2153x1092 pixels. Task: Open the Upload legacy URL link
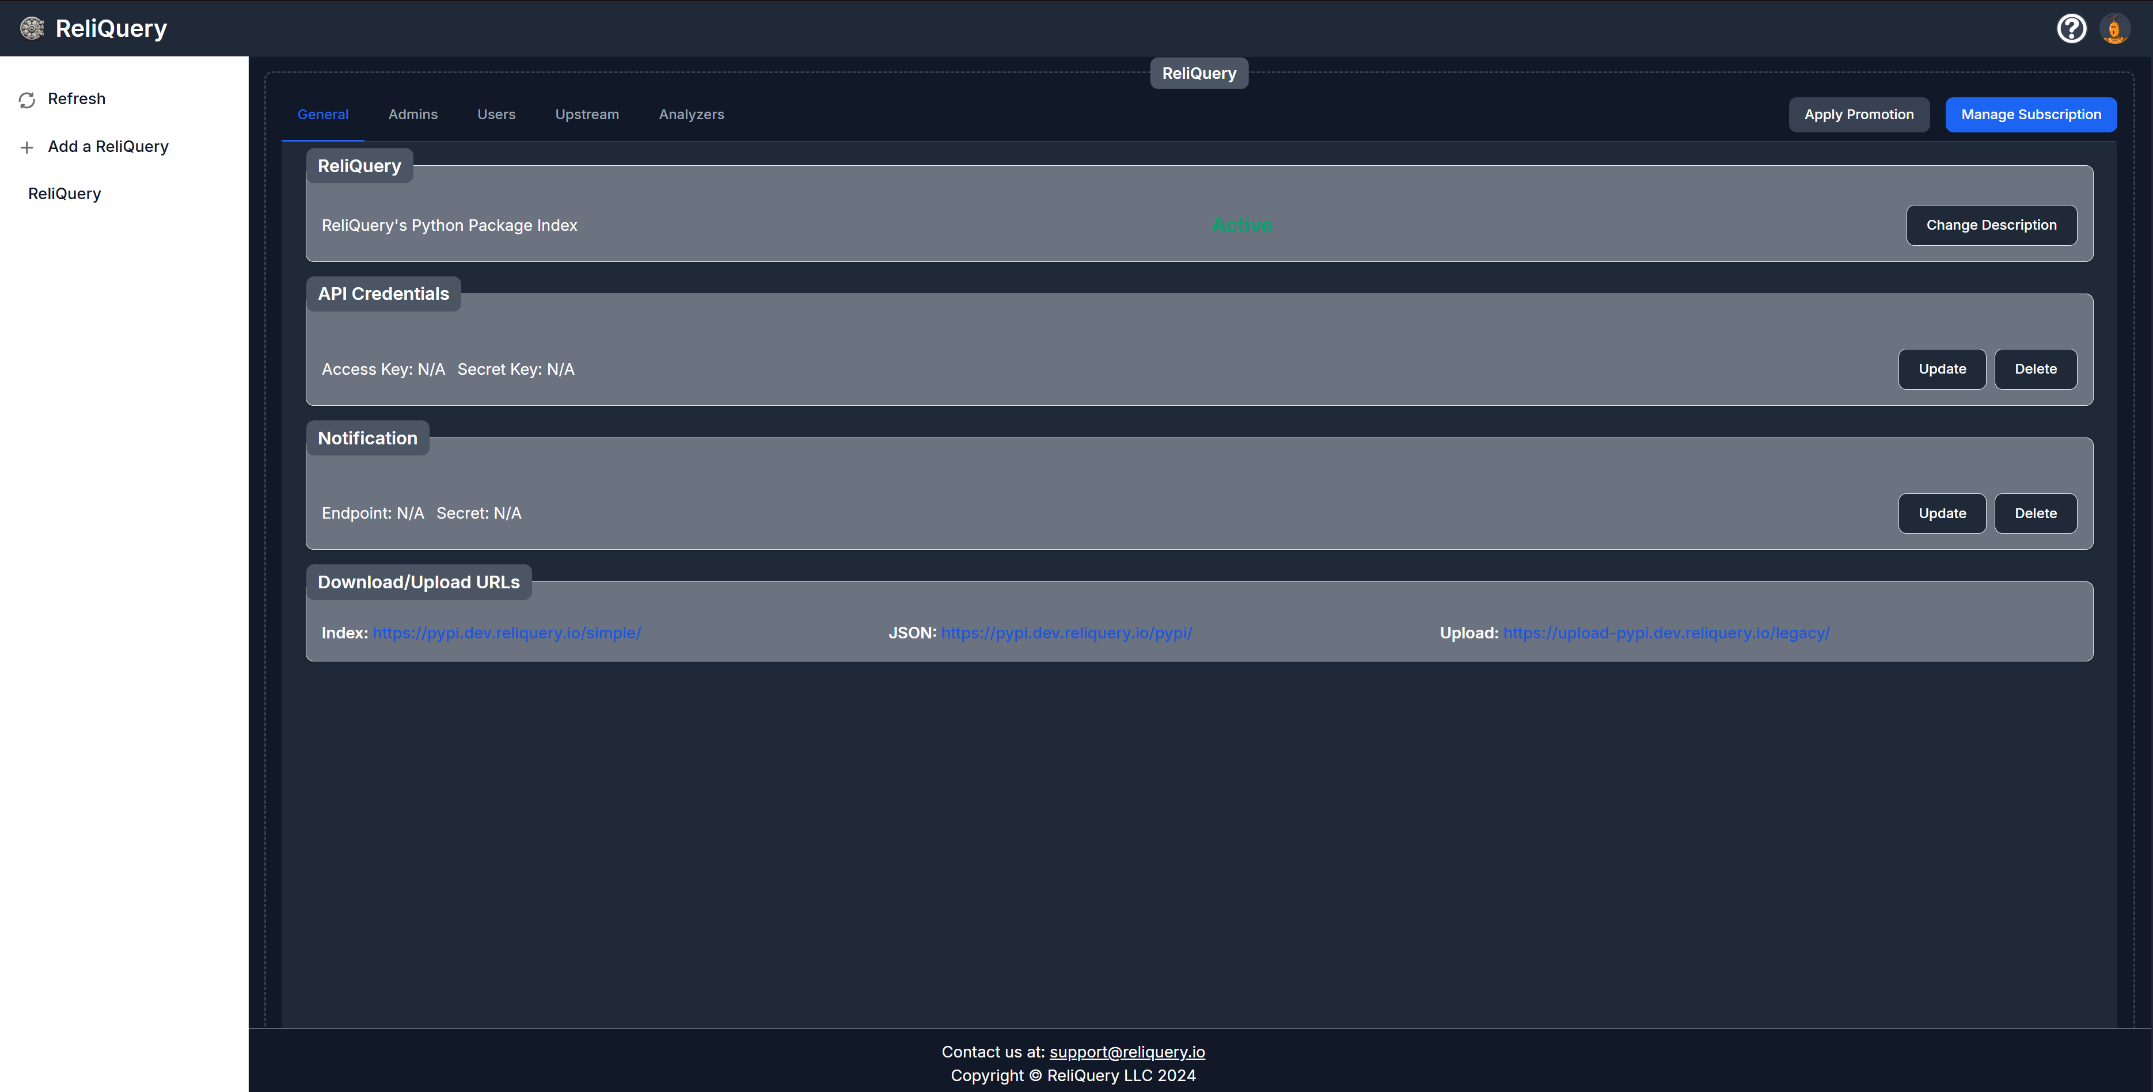(x=1666, y=633)
